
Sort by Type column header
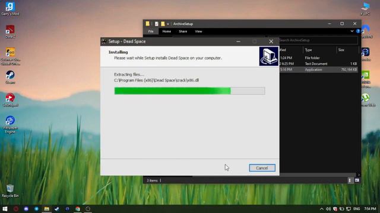[x=308, y=50]
